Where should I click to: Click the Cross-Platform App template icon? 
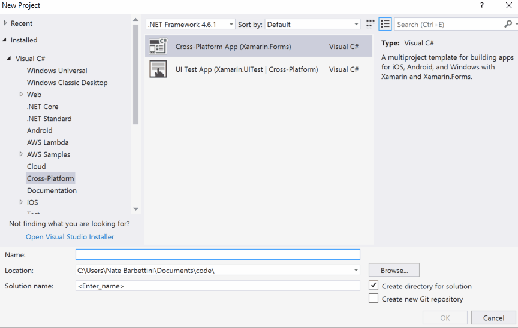click(x=158, y=46)
